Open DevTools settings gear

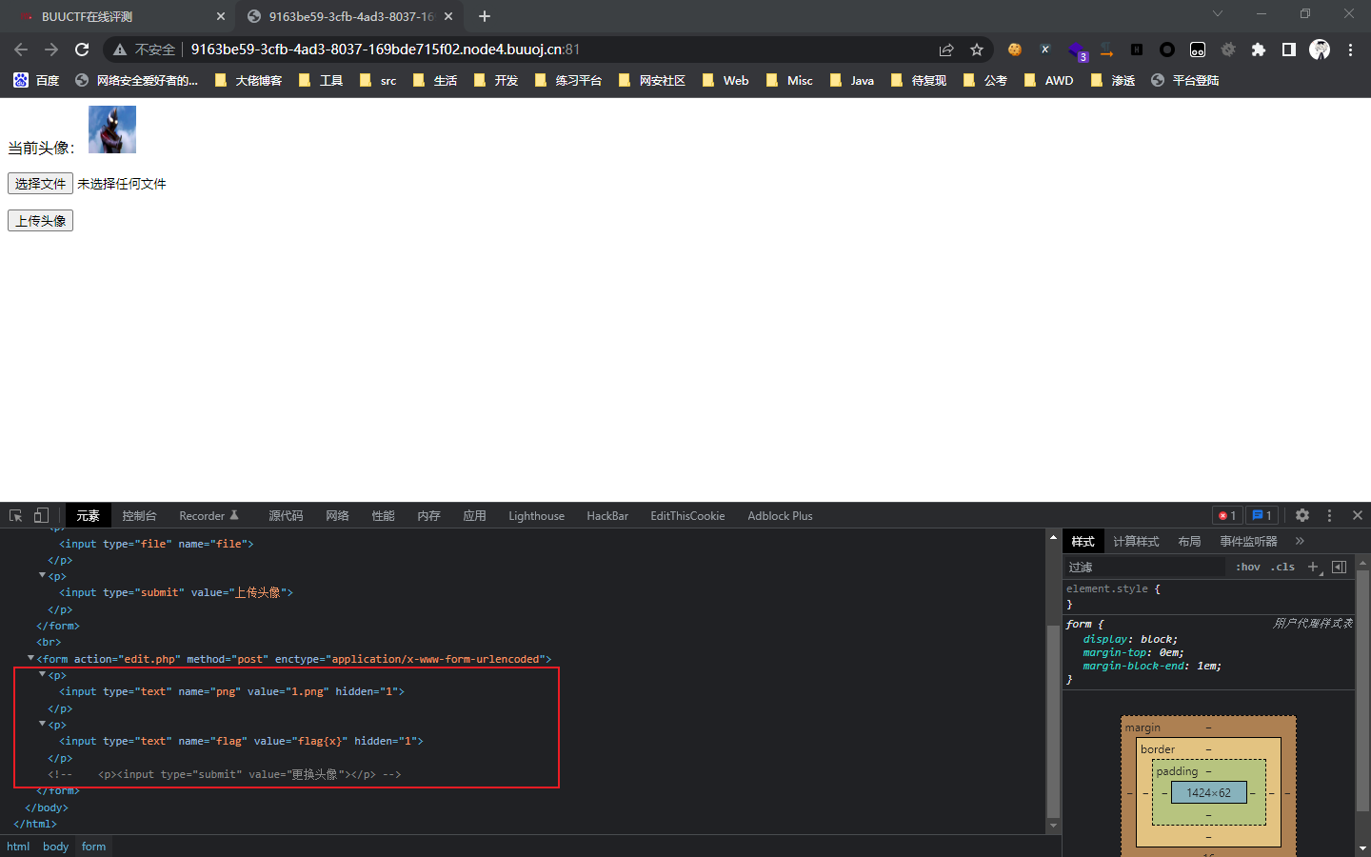pyautogui.click(x=1302, y=515)
